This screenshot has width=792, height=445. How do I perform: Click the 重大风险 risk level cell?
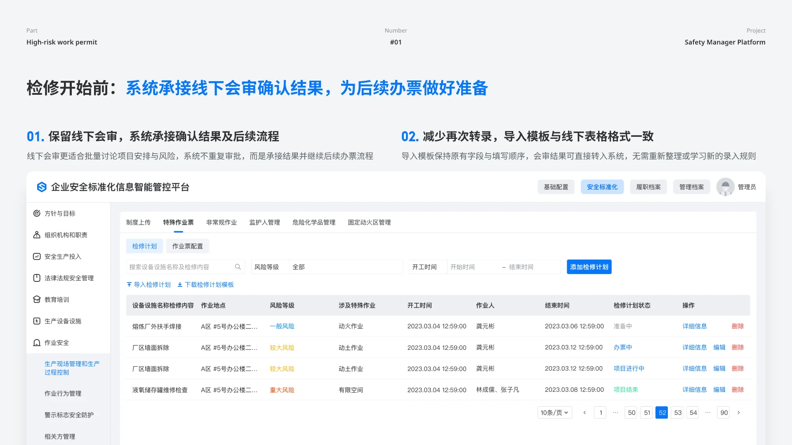coord(282,390)
